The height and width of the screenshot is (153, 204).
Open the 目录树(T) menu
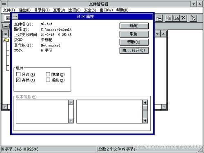pyautogui.click(x=42, y=10)
